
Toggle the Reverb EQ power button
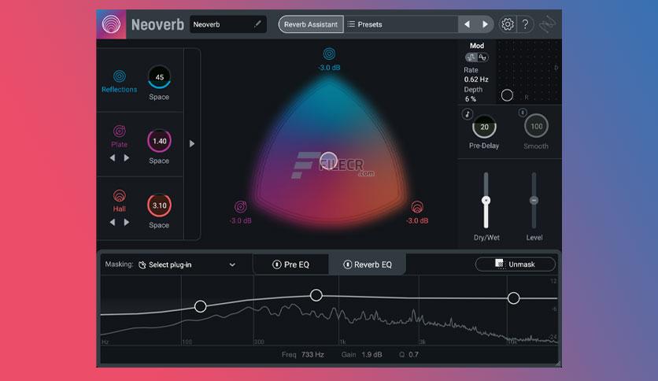[x=347, y=264]
